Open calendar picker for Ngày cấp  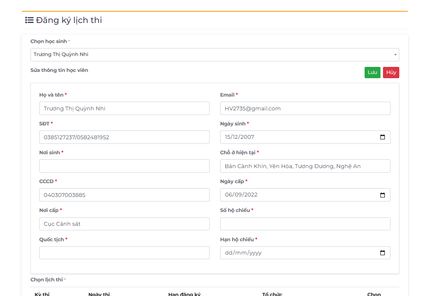pos(382,195)
